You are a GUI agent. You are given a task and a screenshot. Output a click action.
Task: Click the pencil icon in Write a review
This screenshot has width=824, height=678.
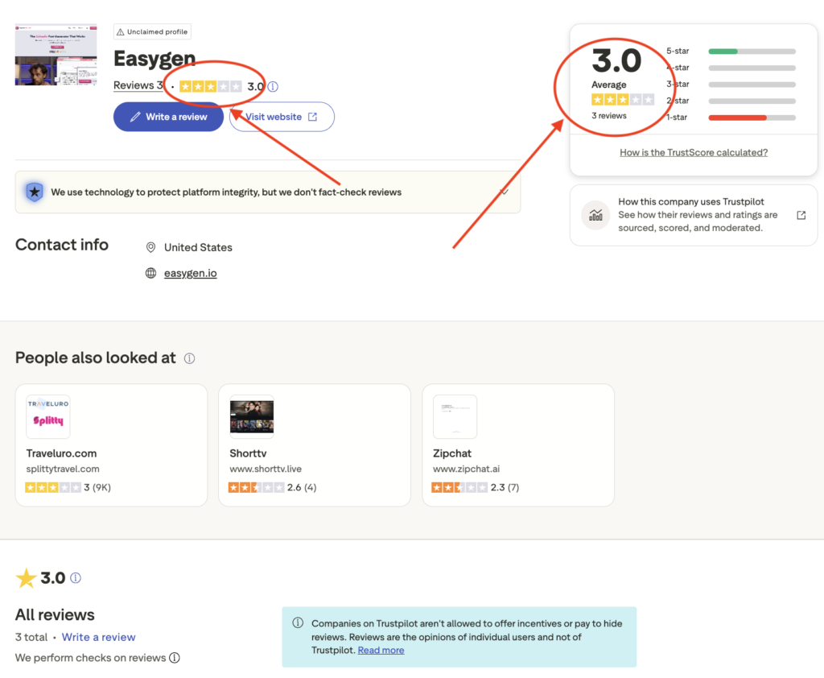[x=135, y=117]
